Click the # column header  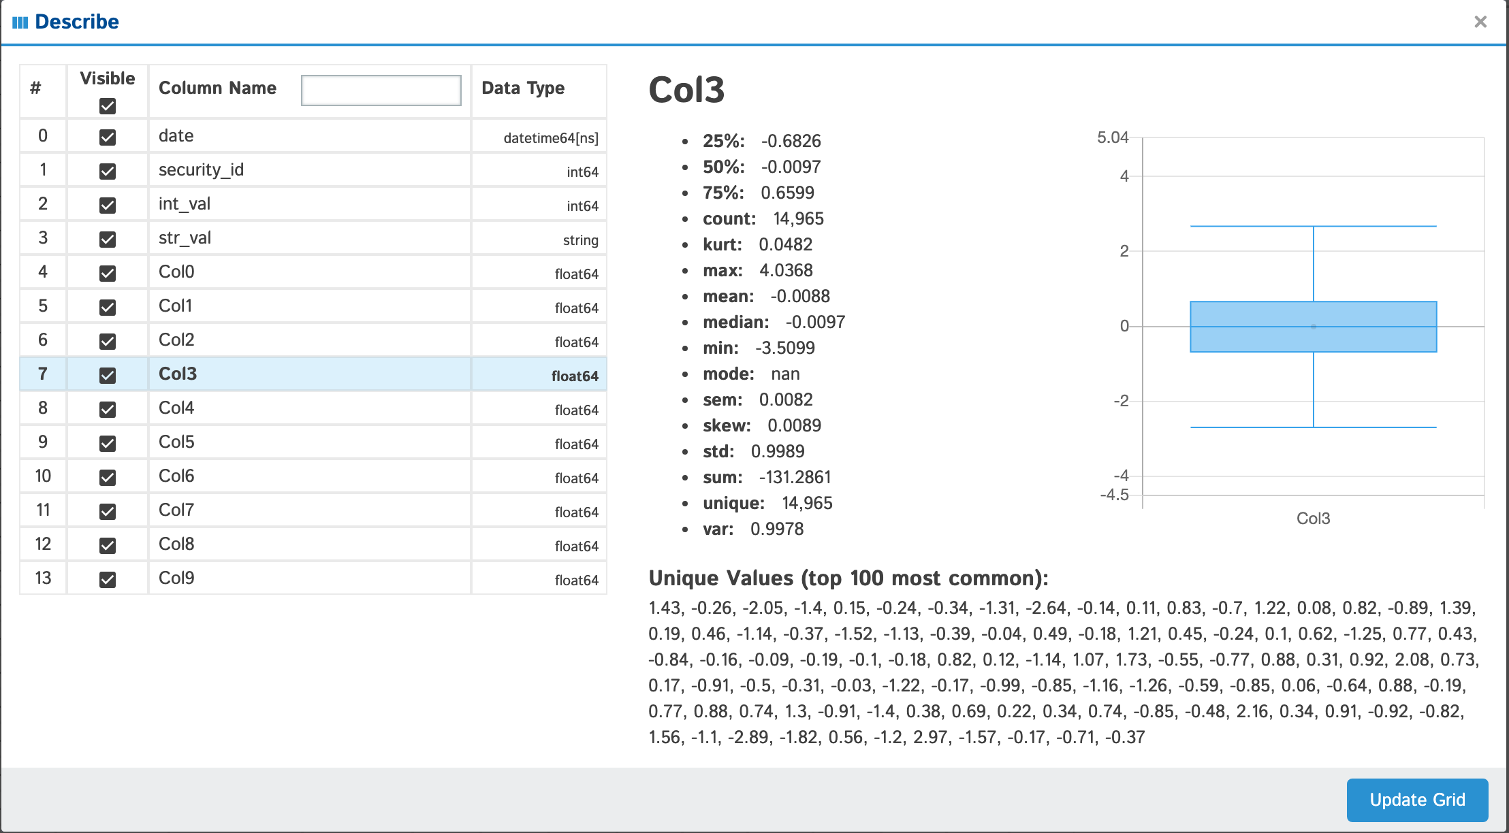[35, 88]
